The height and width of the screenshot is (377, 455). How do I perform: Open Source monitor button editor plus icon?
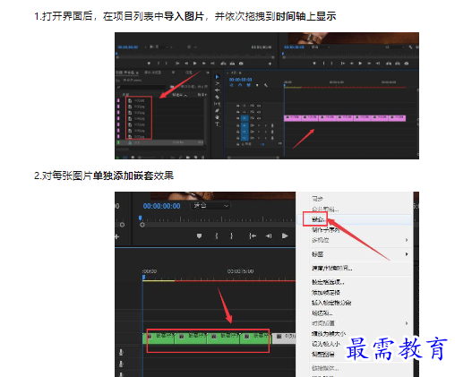(x=270, y=64)
